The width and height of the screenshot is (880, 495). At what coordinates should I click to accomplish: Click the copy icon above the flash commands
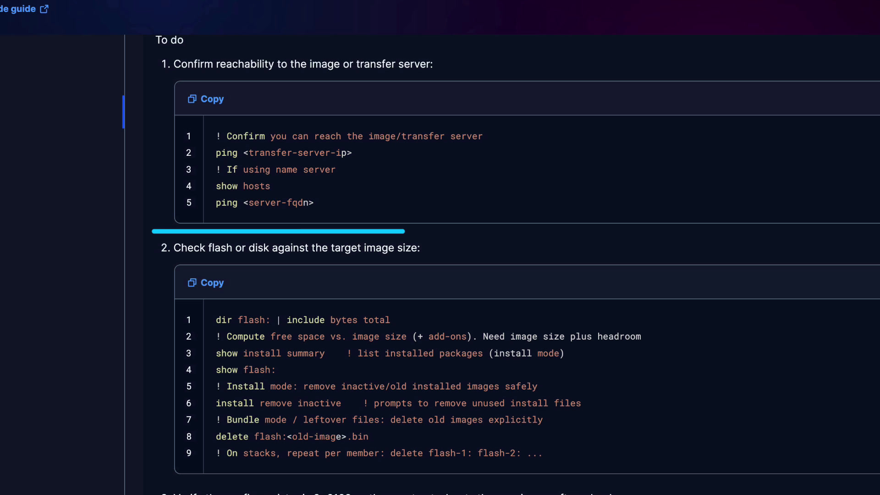(x=192, y=283)
